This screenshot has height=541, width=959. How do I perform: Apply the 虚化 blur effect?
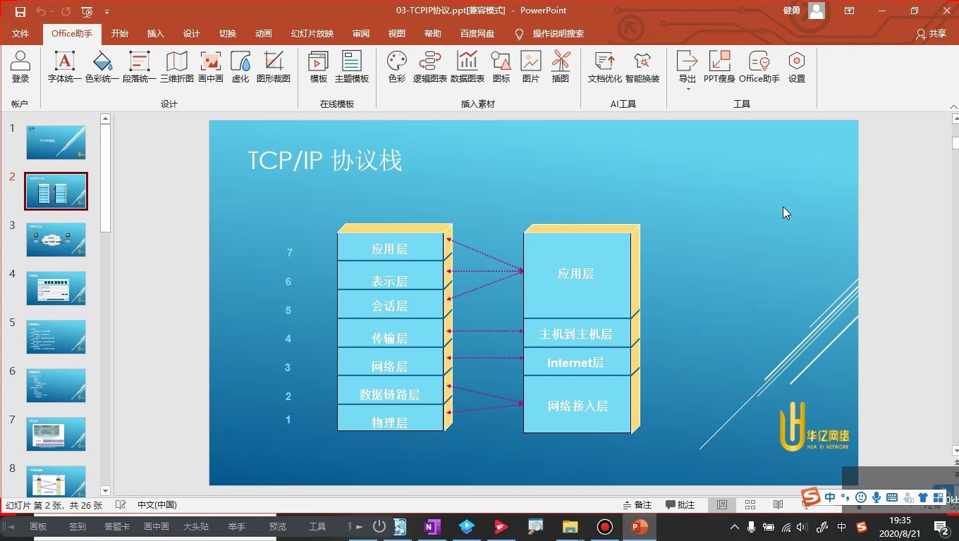point(240,68)
